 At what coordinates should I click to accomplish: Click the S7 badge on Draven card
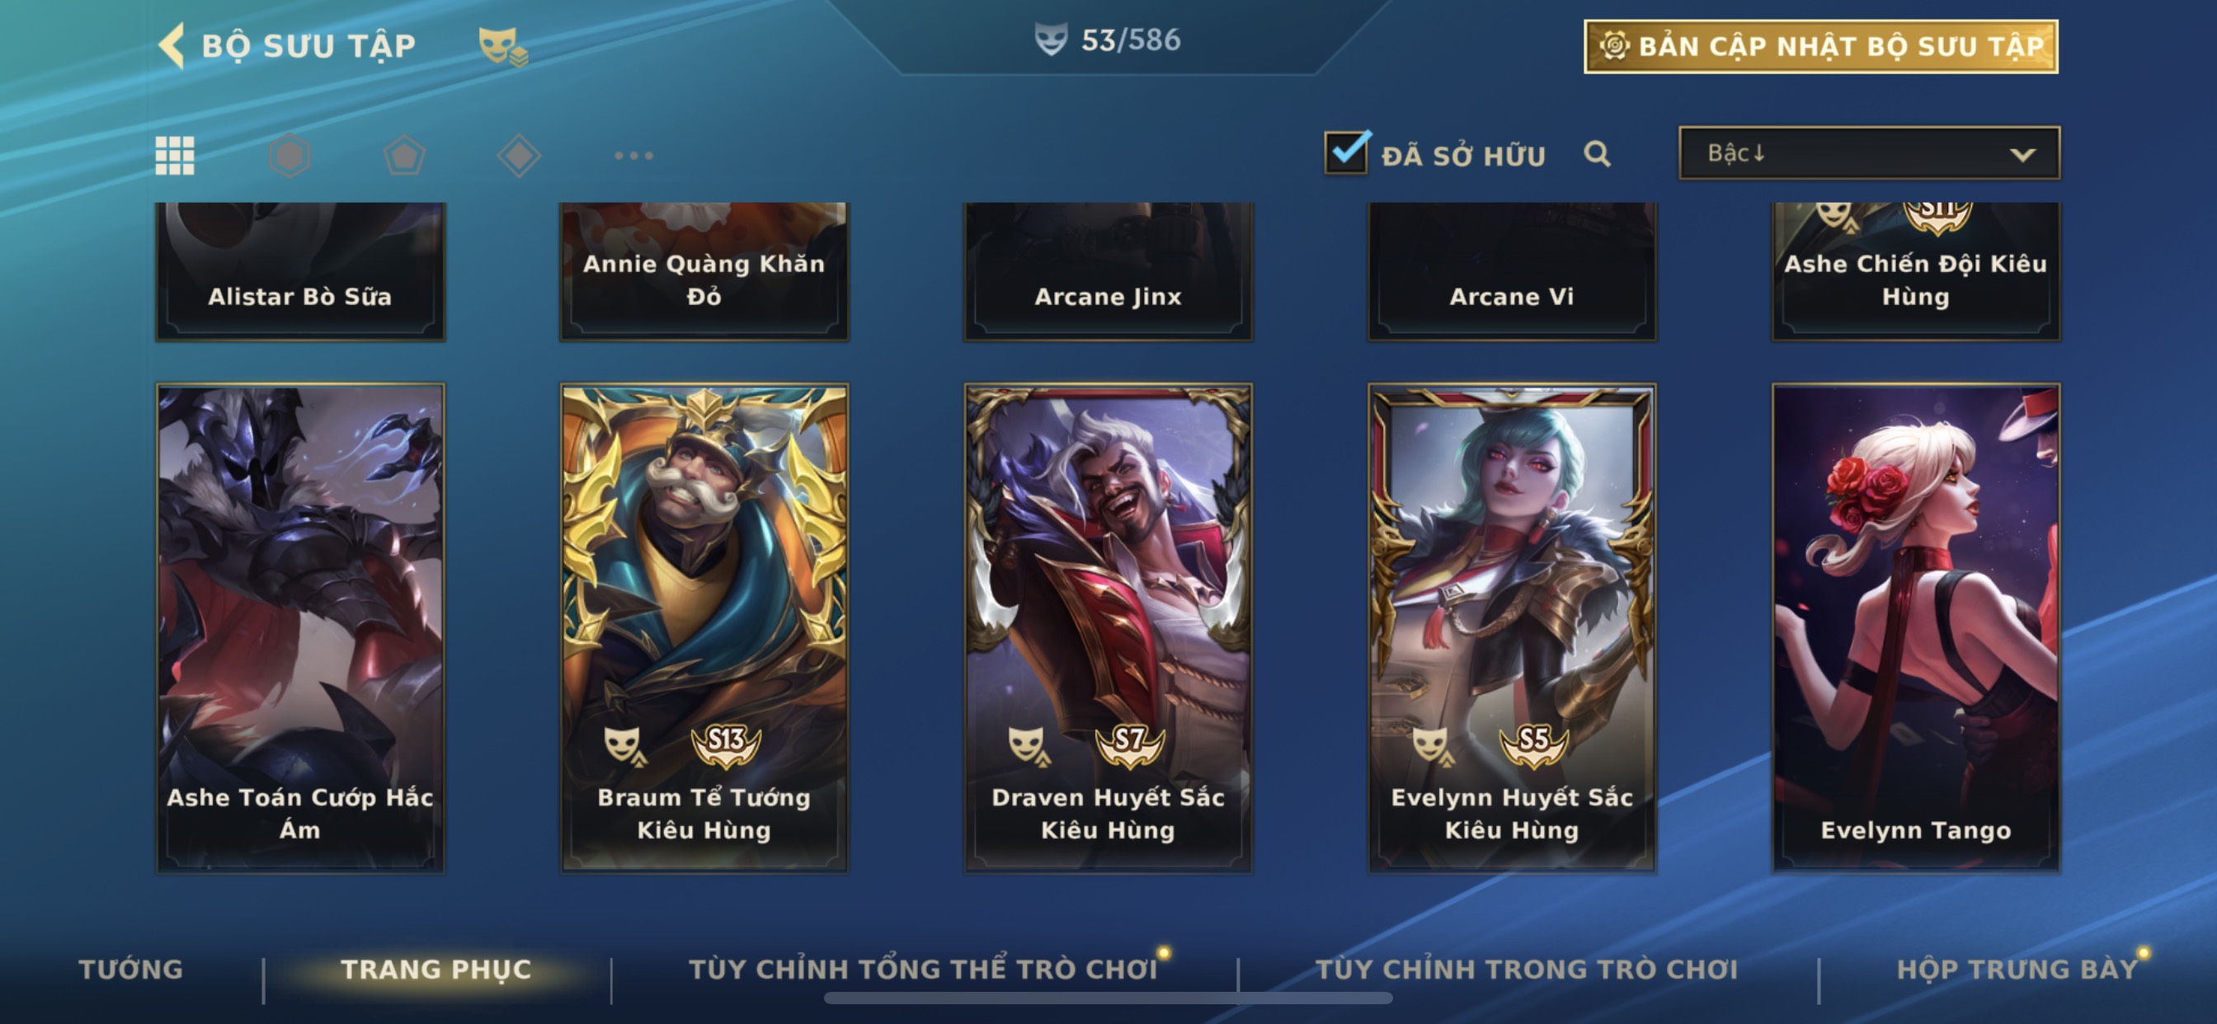click(x=1129, y=744)
